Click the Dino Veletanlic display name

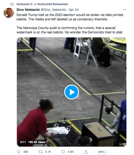[x=28, y=10]
